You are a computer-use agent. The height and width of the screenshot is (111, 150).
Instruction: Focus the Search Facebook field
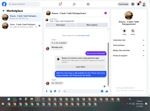tap(24, 4)
